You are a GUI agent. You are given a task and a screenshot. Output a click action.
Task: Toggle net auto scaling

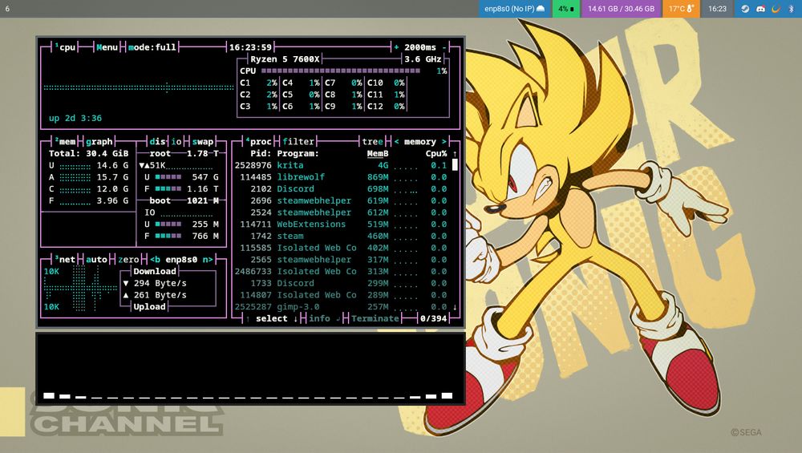click(x=97, y=259)
